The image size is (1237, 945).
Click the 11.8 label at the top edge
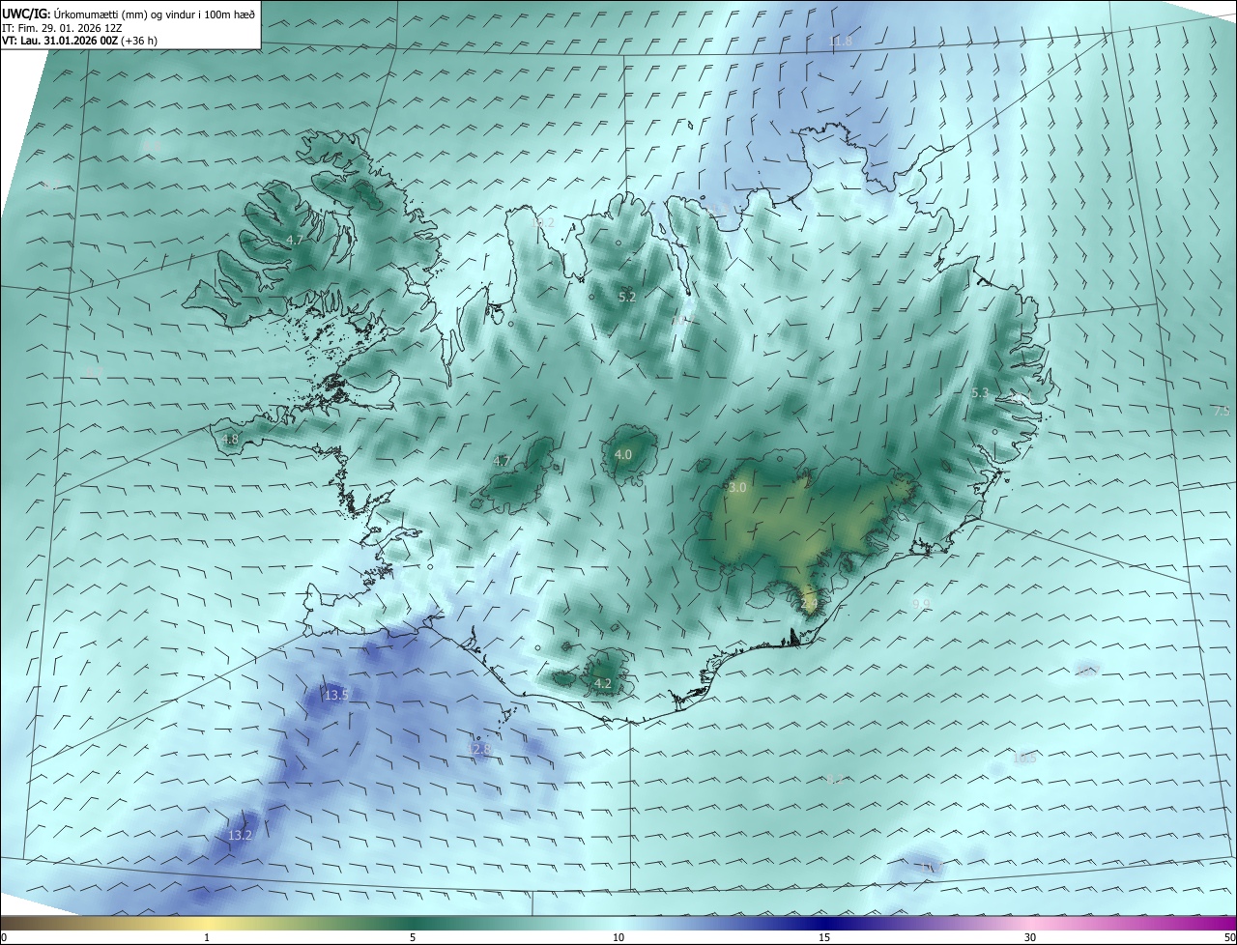pyautogui.click(x=841, y=41)
